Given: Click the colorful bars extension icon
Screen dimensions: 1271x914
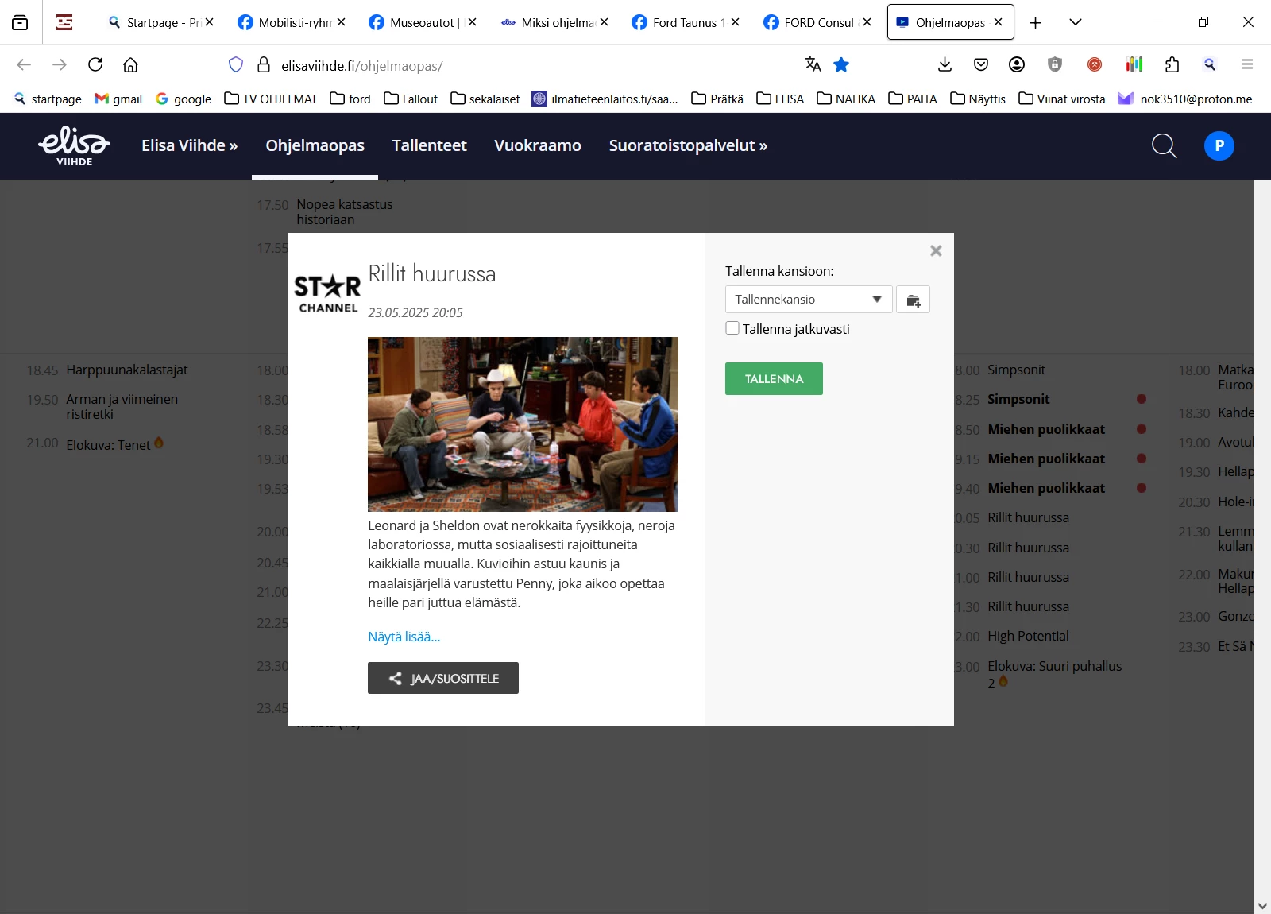Looking at the screenshot, I should (1134, 64).
